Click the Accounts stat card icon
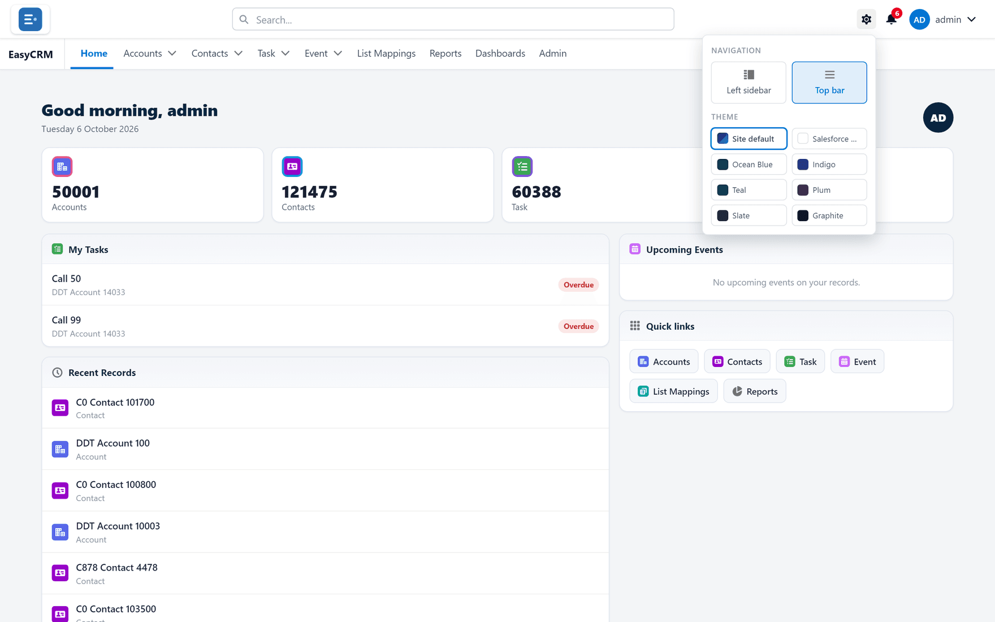This screenshot has height=622, width=995. tap(62, 166)
